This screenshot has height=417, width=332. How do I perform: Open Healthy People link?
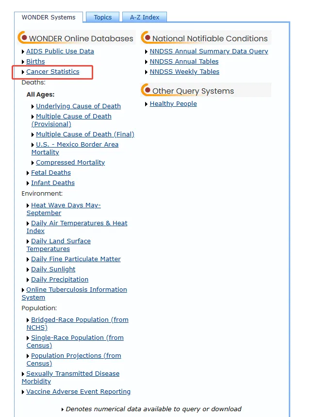(x=173, y=104)
